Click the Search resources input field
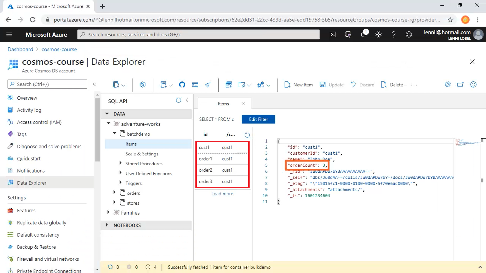The image size is (486, 273). click(x=198, y=35)
